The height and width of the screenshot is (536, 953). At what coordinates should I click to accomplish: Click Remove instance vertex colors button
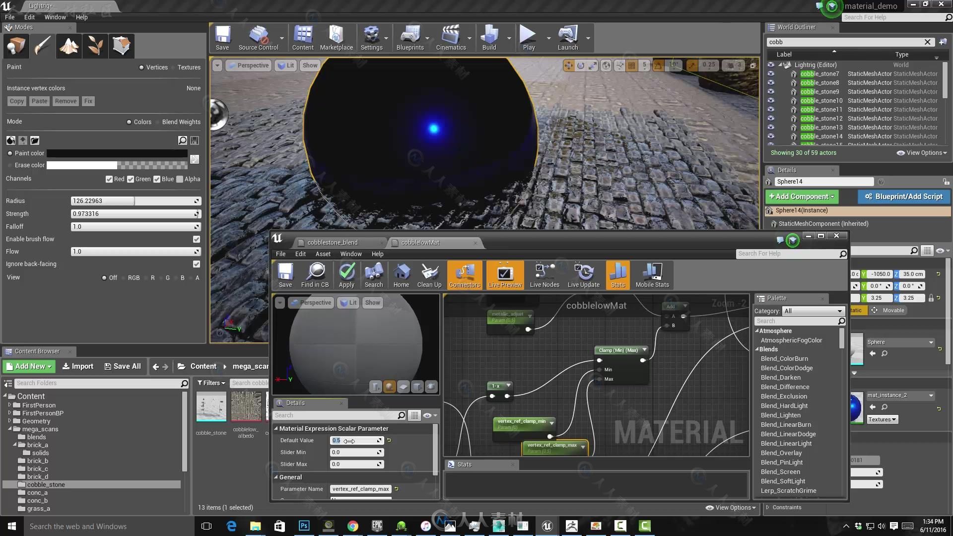pyautogui.click(x=66, y=101)
